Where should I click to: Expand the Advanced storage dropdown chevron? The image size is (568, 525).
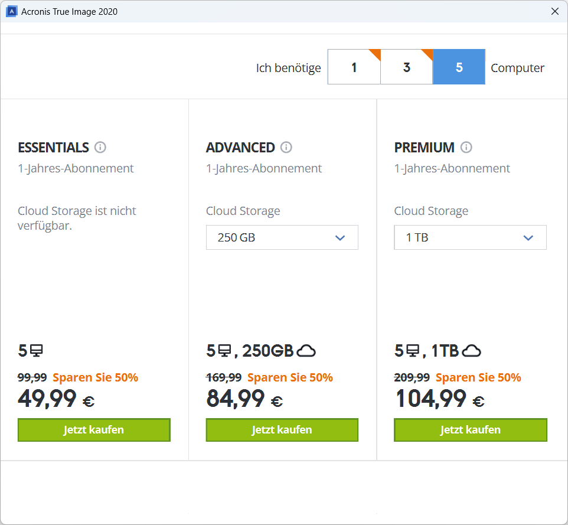[340, 237]
